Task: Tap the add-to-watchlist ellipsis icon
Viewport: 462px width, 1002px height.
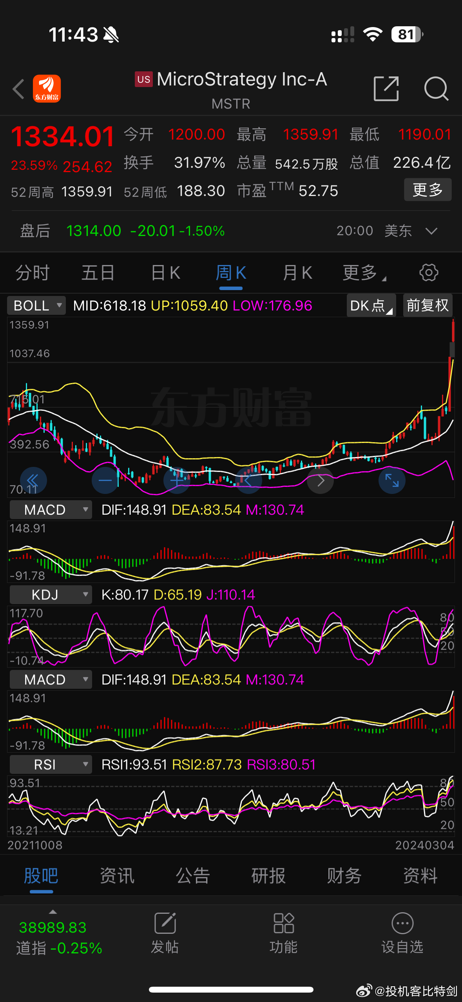Action: tap(402, 923)
